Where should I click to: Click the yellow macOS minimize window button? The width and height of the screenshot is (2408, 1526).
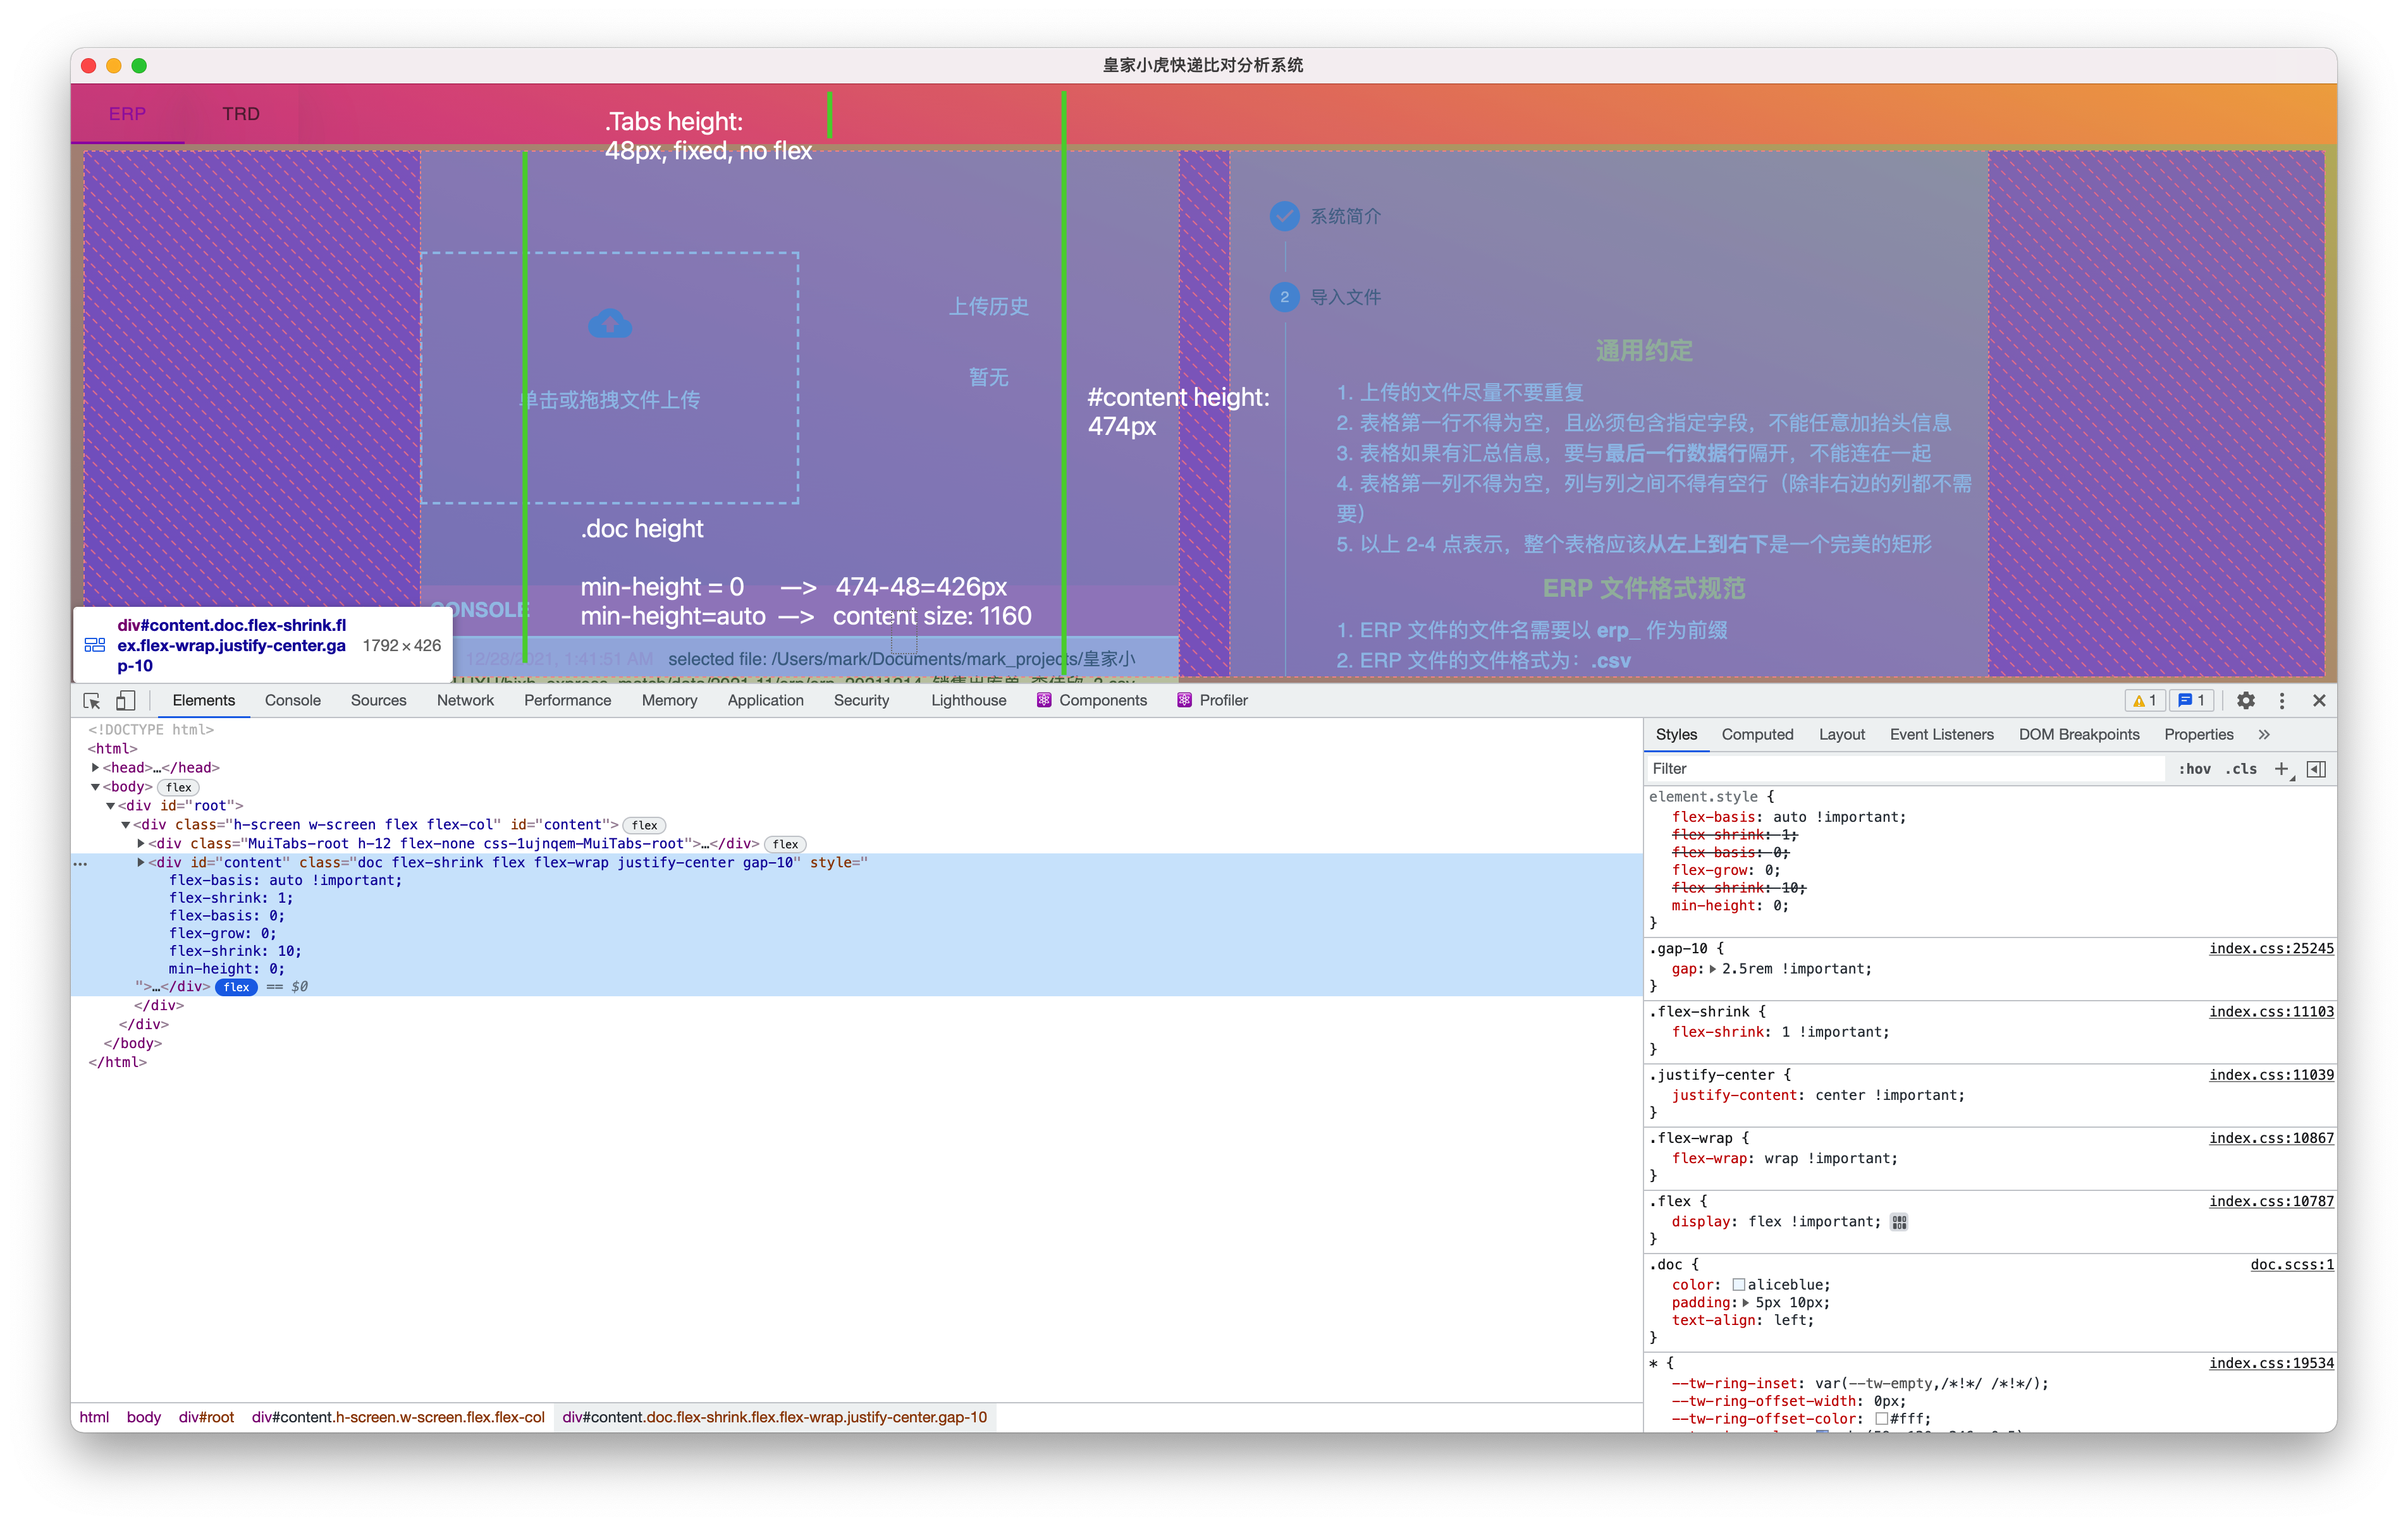[114, 66]
